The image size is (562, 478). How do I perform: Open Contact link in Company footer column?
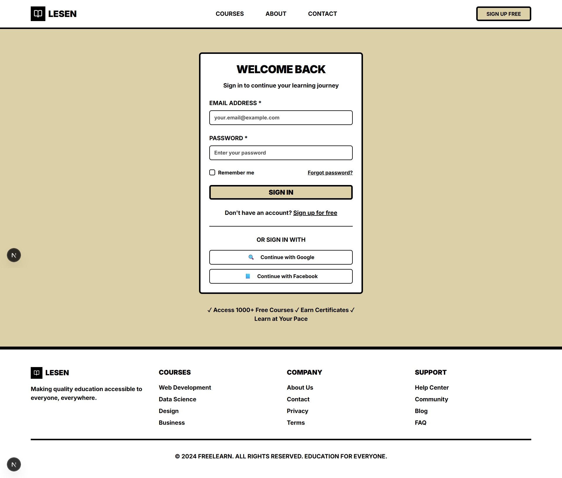298,399
